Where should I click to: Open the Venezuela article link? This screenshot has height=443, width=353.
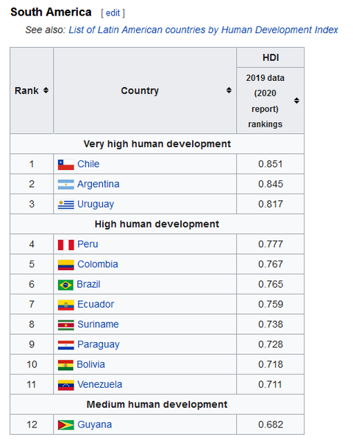click(x=100, y=385)
